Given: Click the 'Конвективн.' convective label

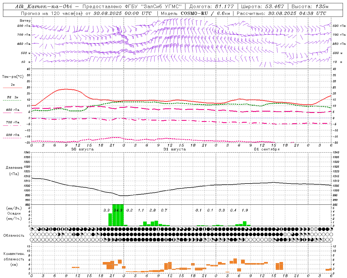Looking at the screenshot, I should pyautogui.click(x=14, y=254).
